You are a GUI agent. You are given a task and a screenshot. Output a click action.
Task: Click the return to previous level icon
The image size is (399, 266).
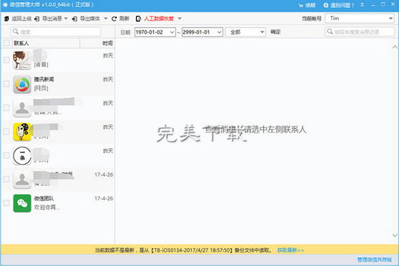(7, 18)
